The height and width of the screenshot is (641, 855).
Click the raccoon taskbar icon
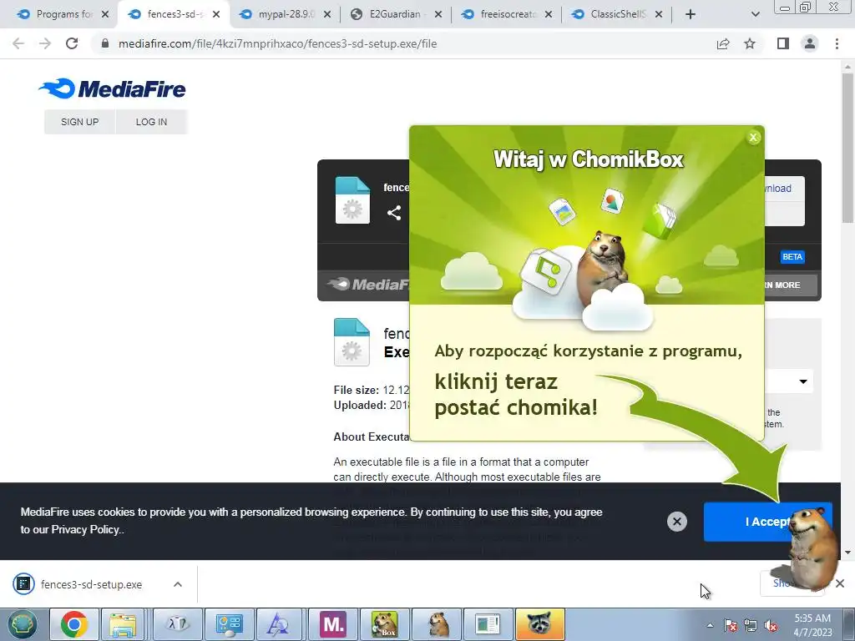click(540, 624)
